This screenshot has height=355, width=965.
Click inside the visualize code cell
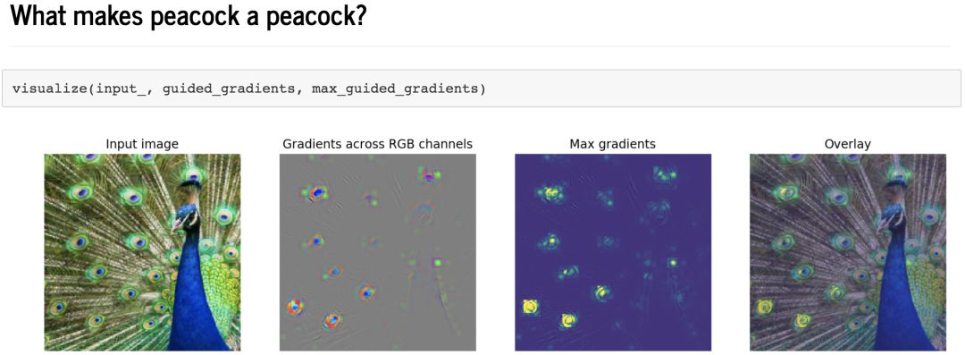coord(482,89)
